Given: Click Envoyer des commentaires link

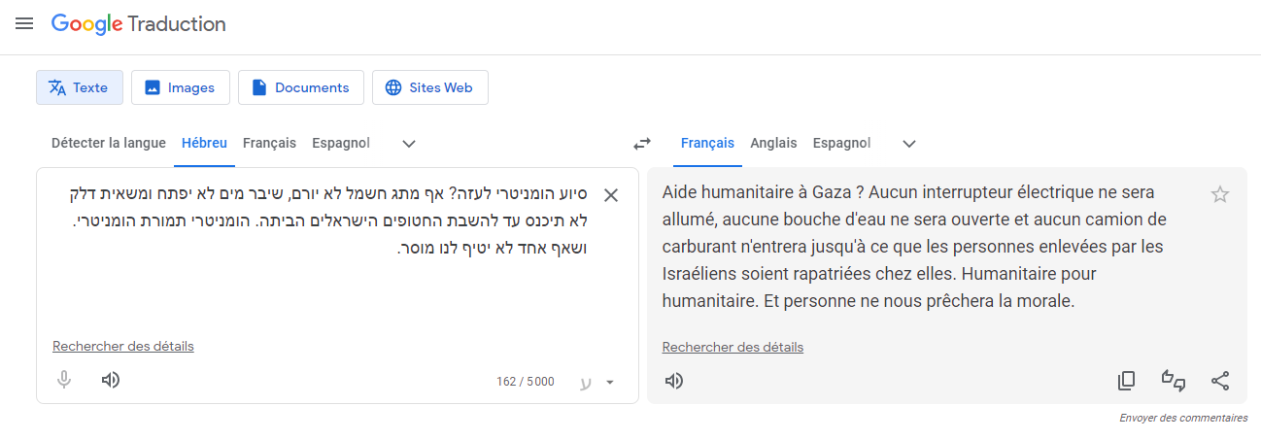Looking at the screenshot, I should coord(1183,418).
